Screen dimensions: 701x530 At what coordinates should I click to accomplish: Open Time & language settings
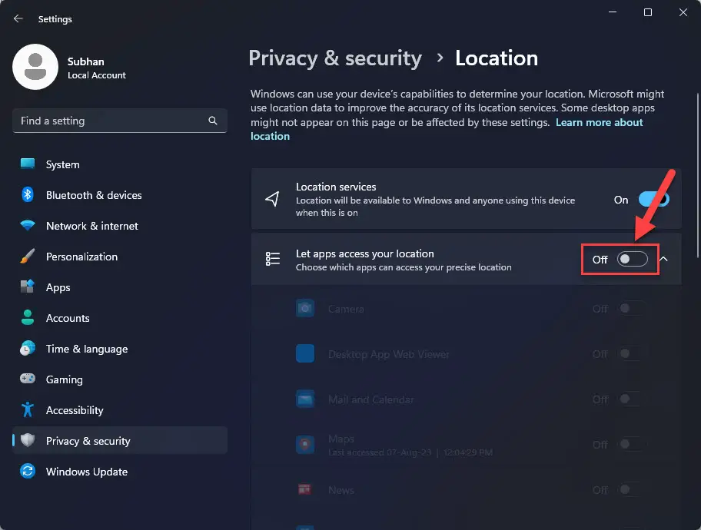click(120, 349)
